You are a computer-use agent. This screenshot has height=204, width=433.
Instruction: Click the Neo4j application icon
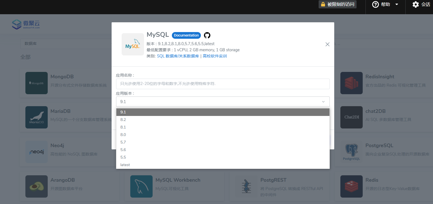click(36, 152)
